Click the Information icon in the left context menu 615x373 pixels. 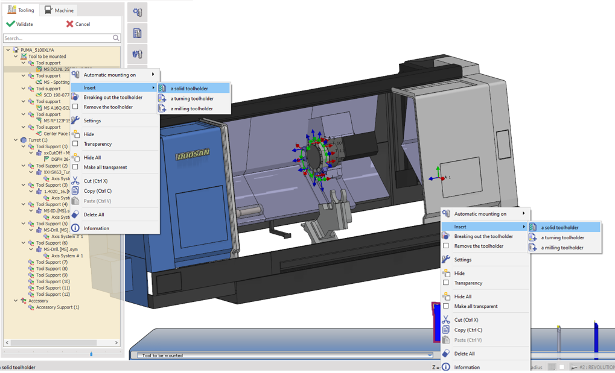coord(75,228)
